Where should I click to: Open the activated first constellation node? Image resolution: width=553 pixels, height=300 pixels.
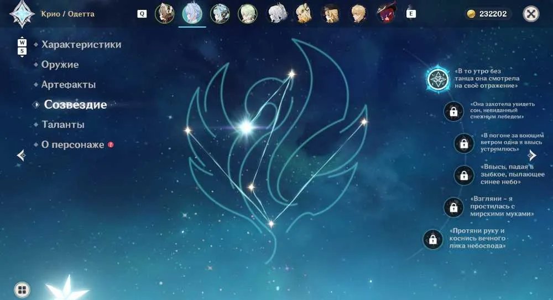tap(437, 79)
